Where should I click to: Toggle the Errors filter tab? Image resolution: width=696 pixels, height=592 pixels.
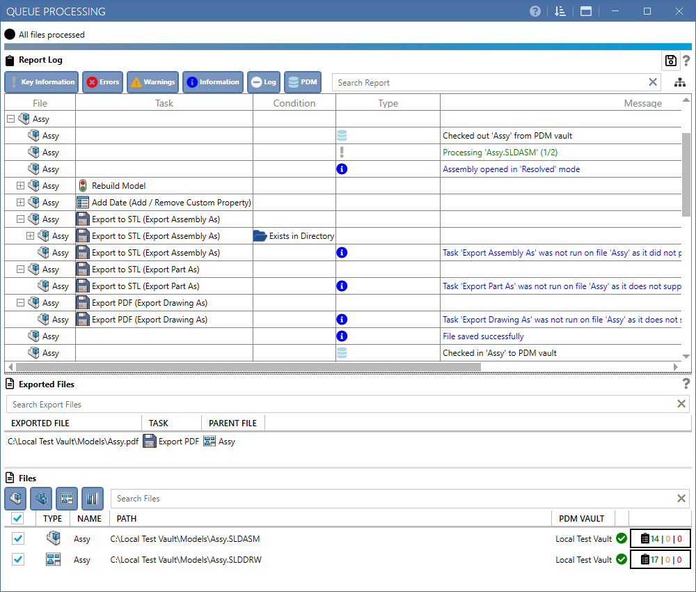(x=102, y=82)
